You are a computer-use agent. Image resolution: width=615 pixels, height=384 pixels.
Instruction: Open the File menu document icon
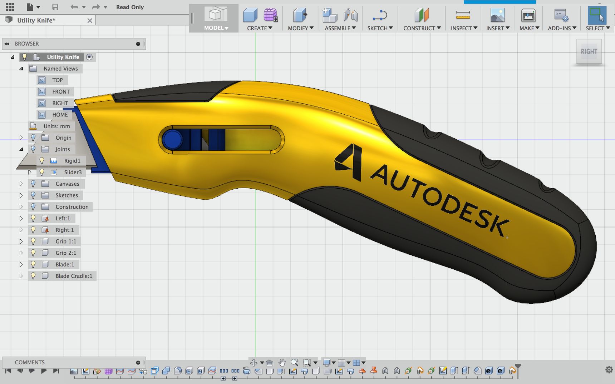[x=30, y=7]
